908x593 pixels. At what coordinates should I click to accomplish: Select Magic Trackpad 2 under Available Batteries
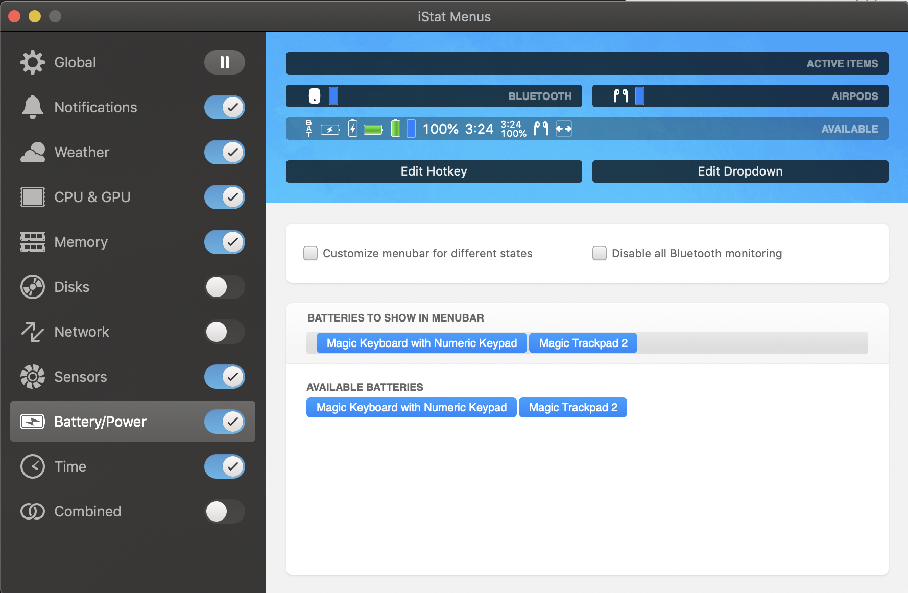pos(573,407)
